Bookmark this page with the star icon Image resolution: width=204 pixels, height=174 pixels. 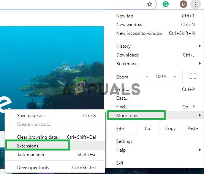pos(150,4)
